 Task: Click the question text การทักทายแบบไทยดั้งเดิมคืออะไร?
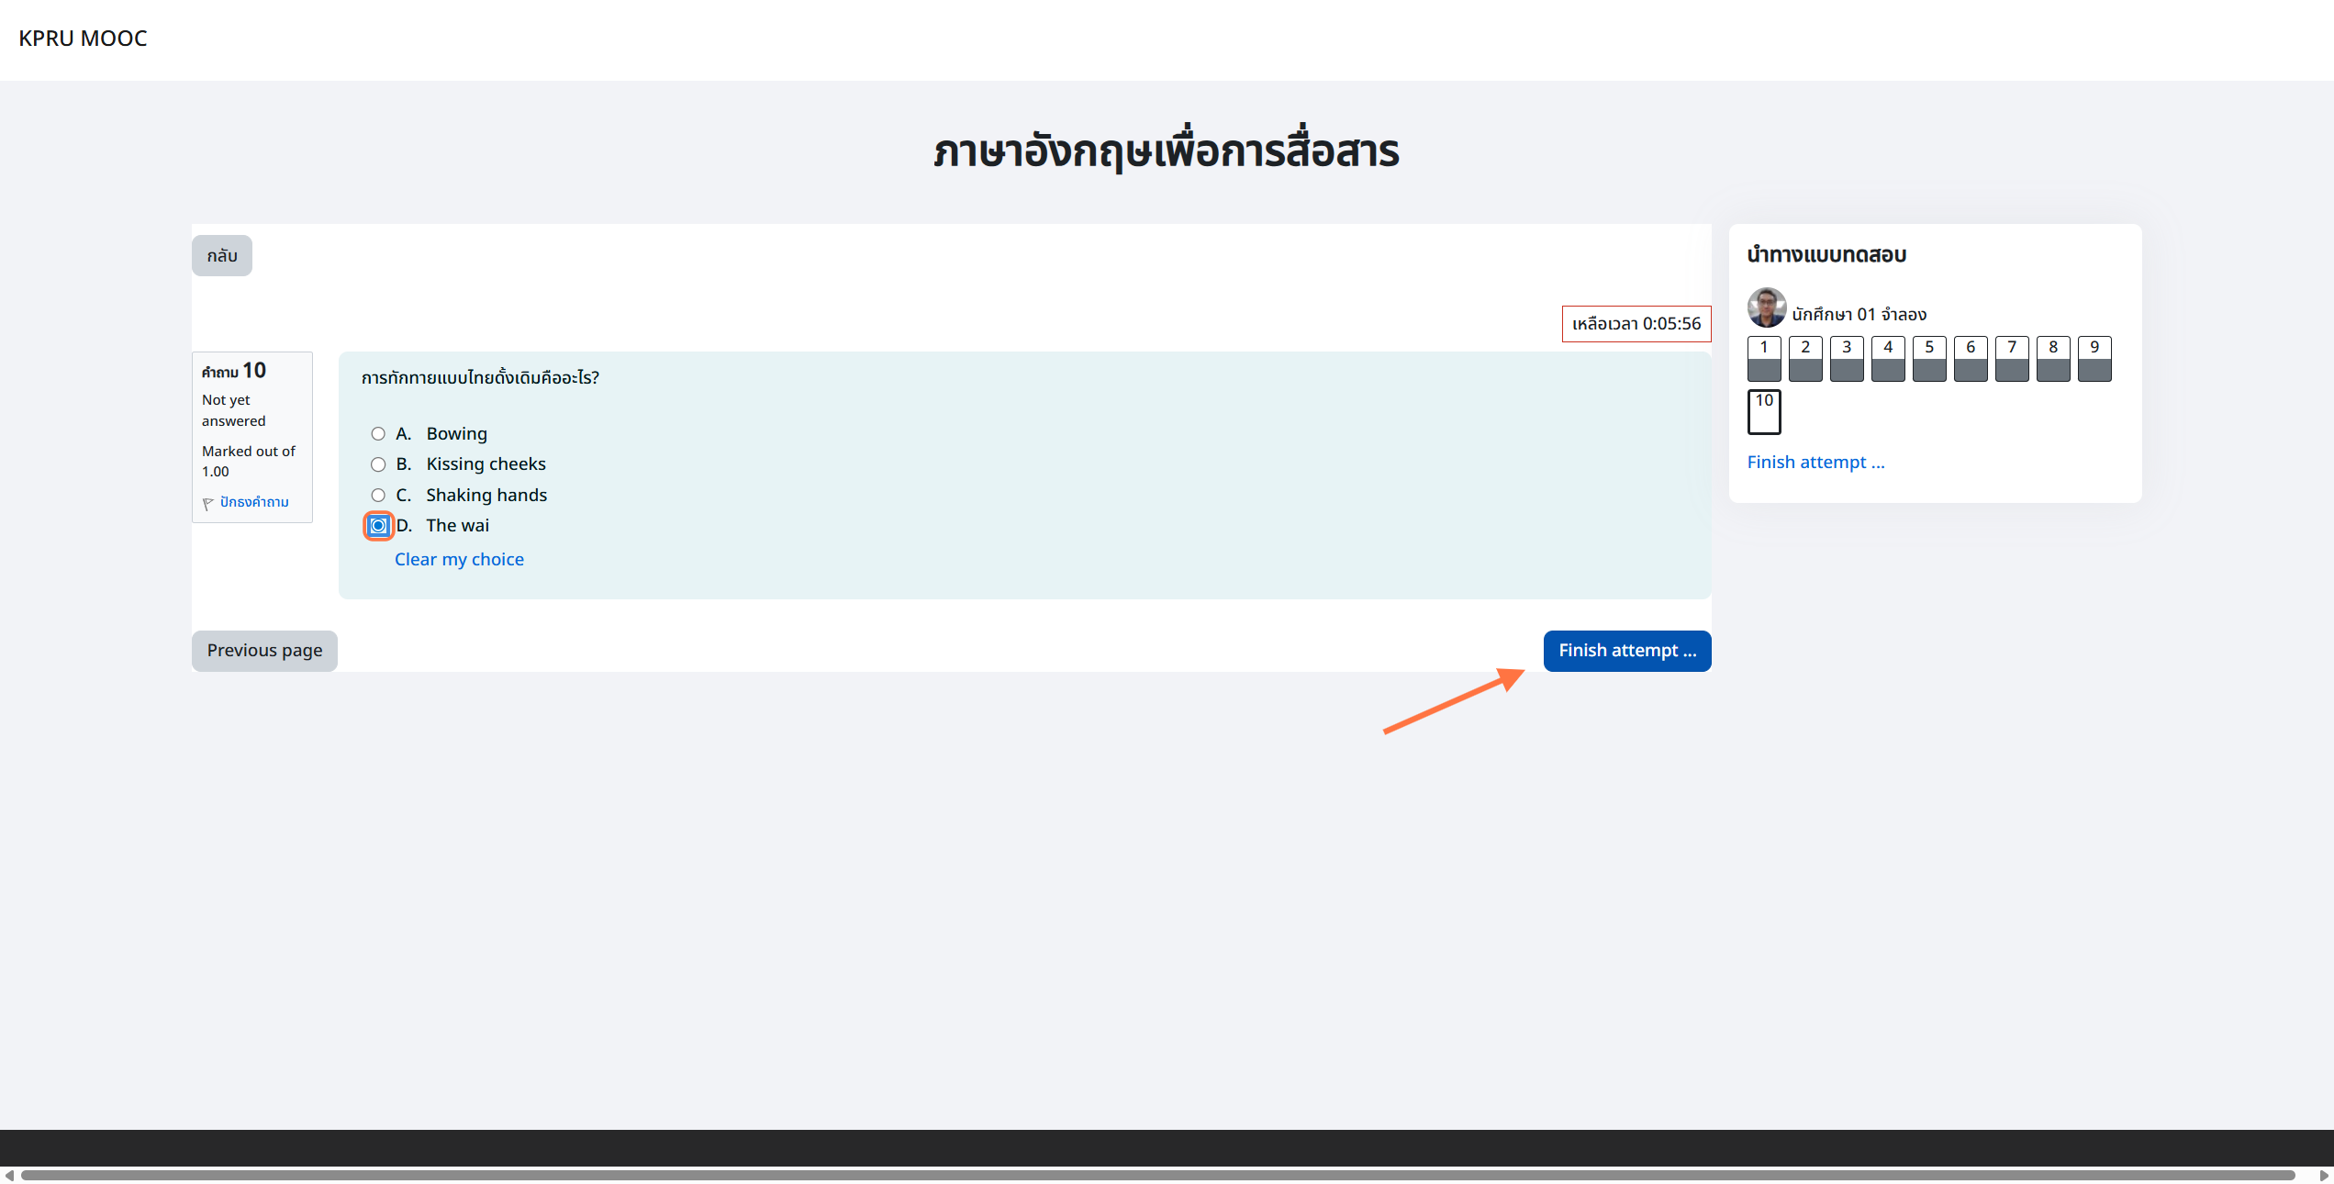[480, 378]
